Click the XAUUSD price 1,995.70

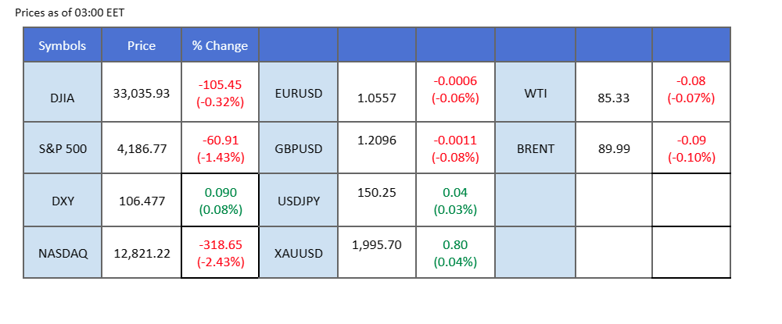pos(376,244)
